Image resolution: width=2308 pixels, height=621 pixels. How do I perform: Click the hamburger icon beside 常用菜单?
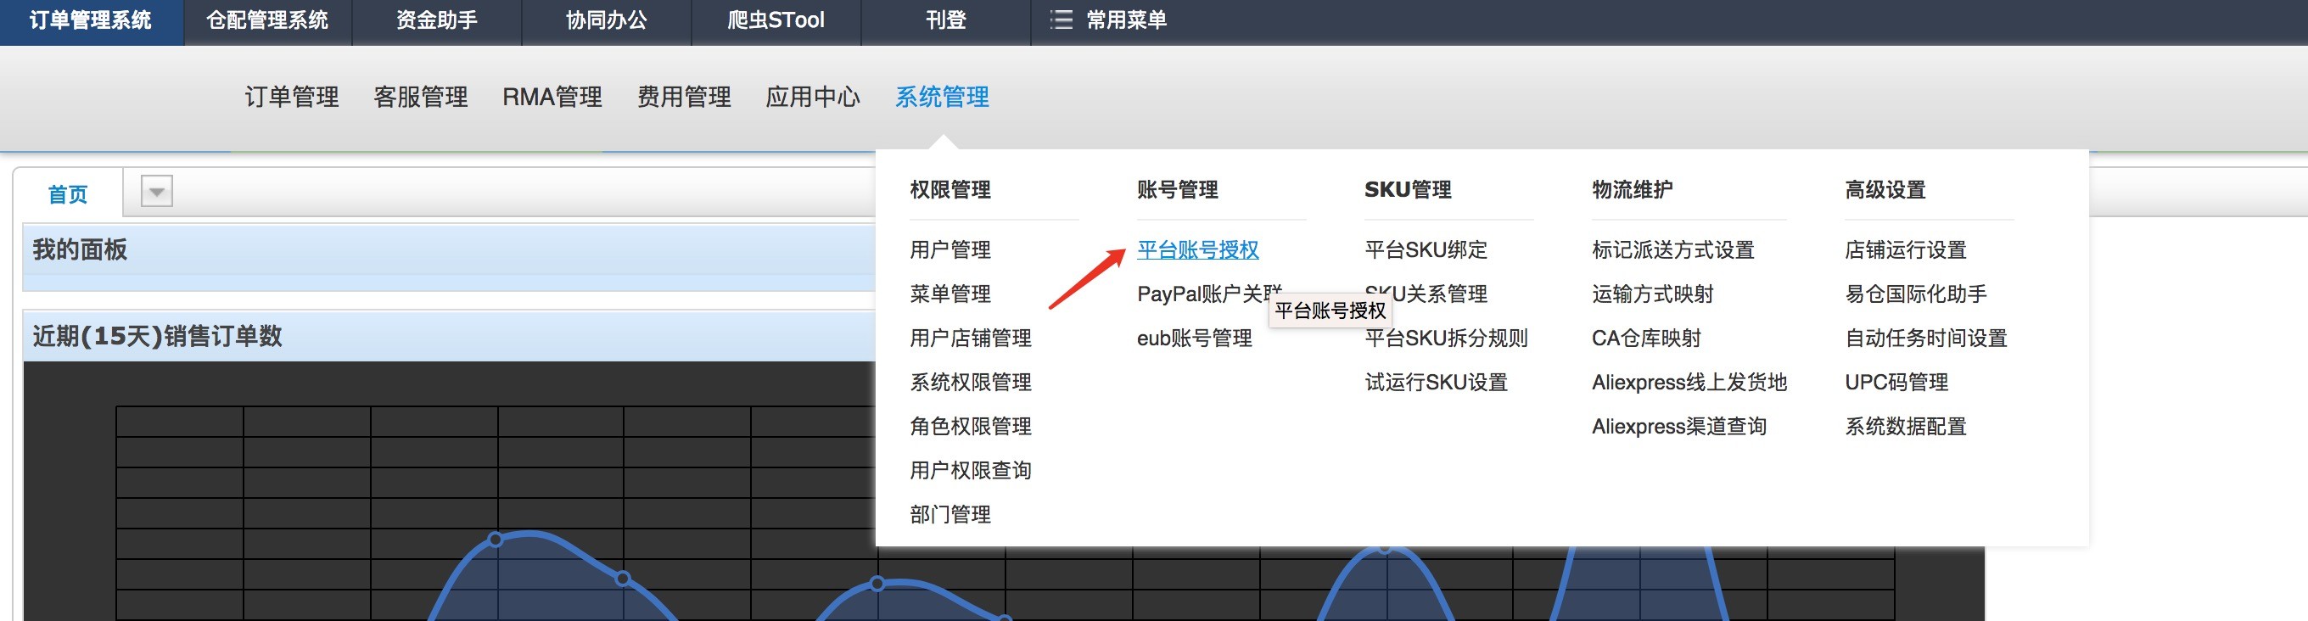[x=1061, y=20]
